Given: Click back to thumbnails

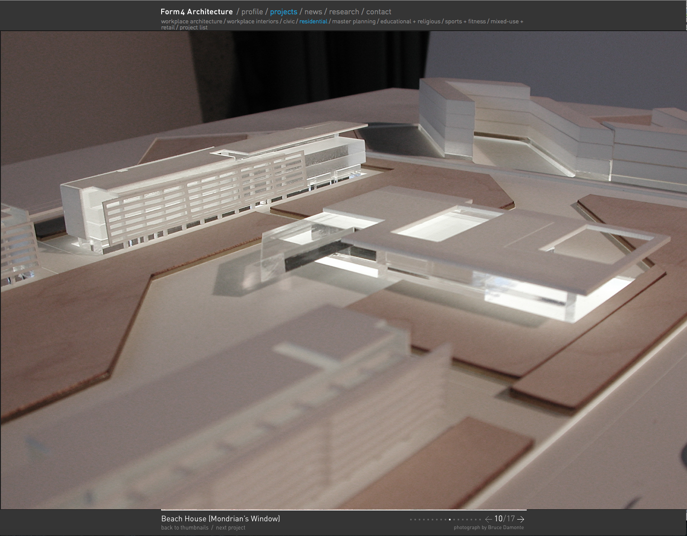Looking at the screenshot, I should pos(184,528).
